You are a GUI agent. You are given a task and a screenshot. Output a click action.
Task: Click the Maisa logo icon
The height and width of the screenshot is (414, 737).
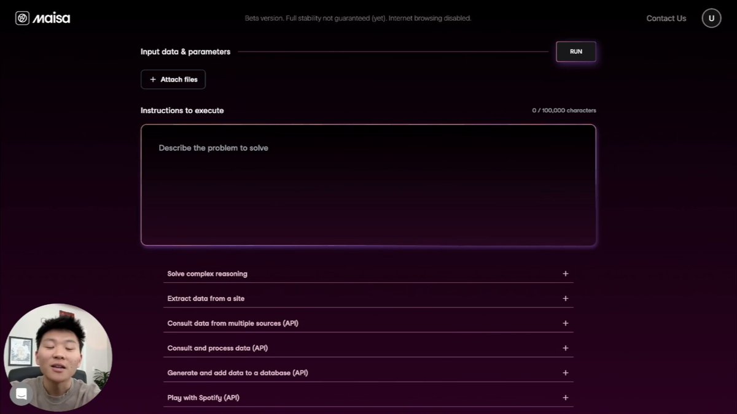[22, 18]
